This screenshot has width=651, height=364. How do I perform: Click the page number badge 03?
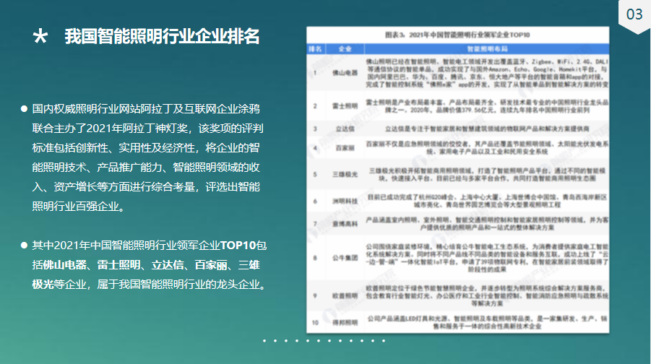(x=634, y=14)
